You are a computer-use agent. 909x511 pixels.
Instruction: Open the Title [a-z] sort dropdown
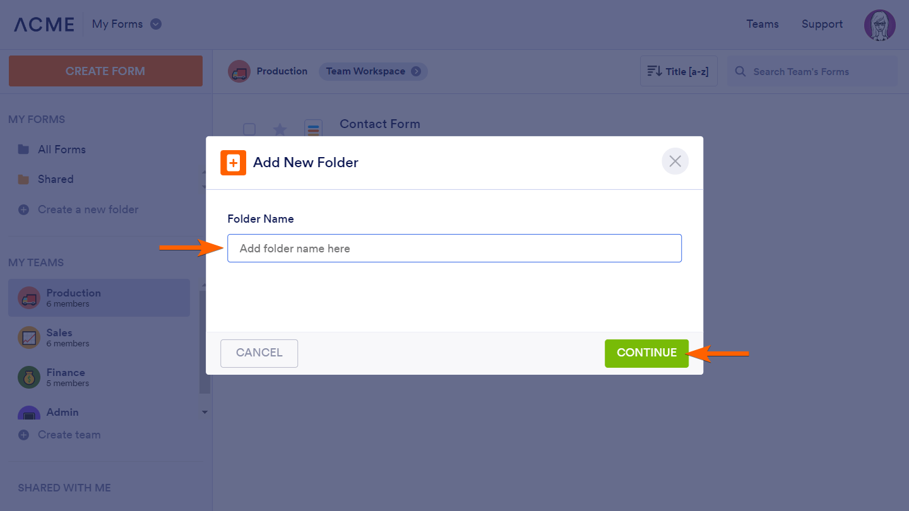click(679, 71)
